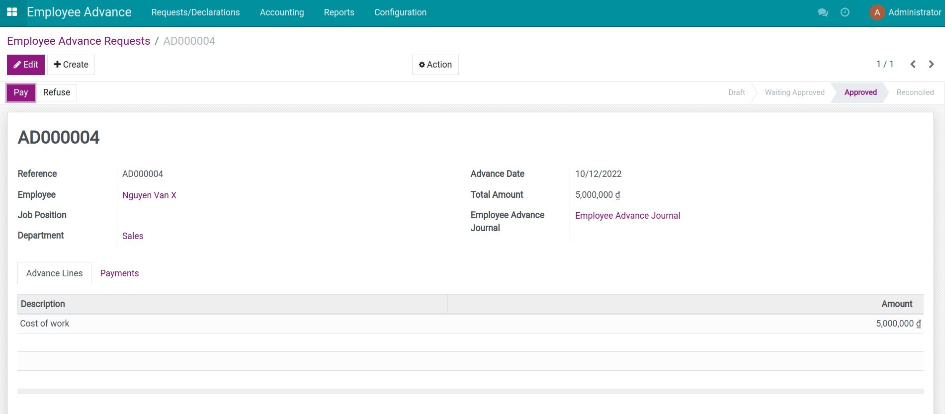Click the Edit button

26,65
